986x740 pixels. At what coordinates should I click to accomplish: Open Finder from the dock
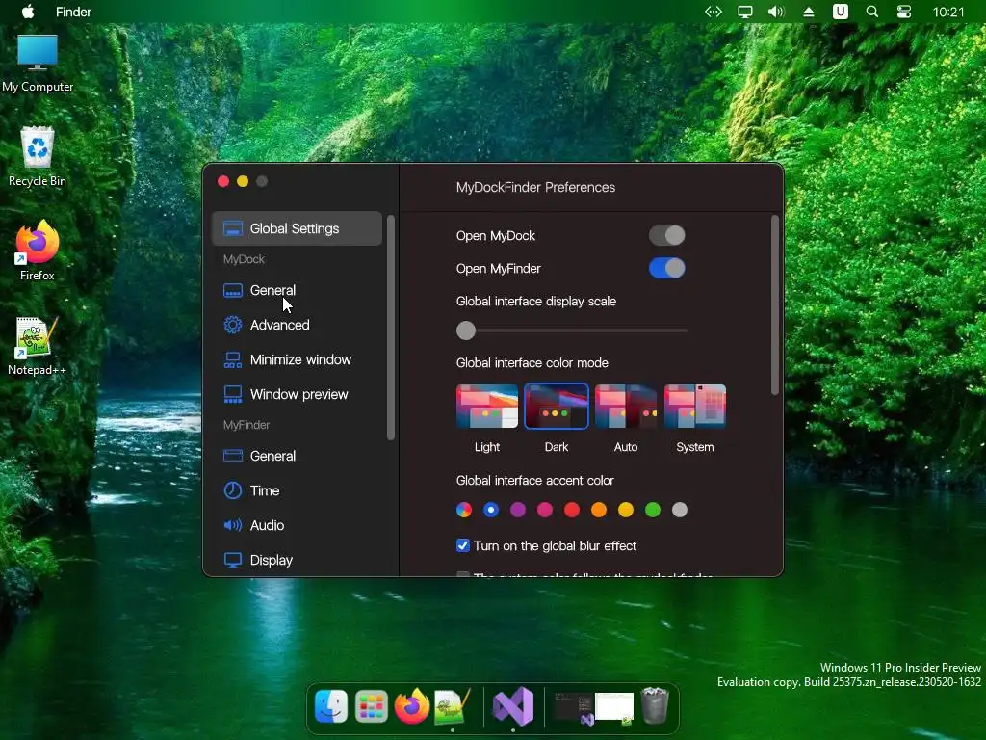pos(331,706)
